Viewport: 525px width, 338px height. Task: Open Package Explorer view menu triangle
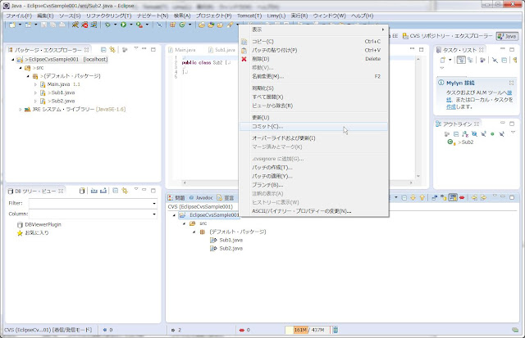[136, 49]
